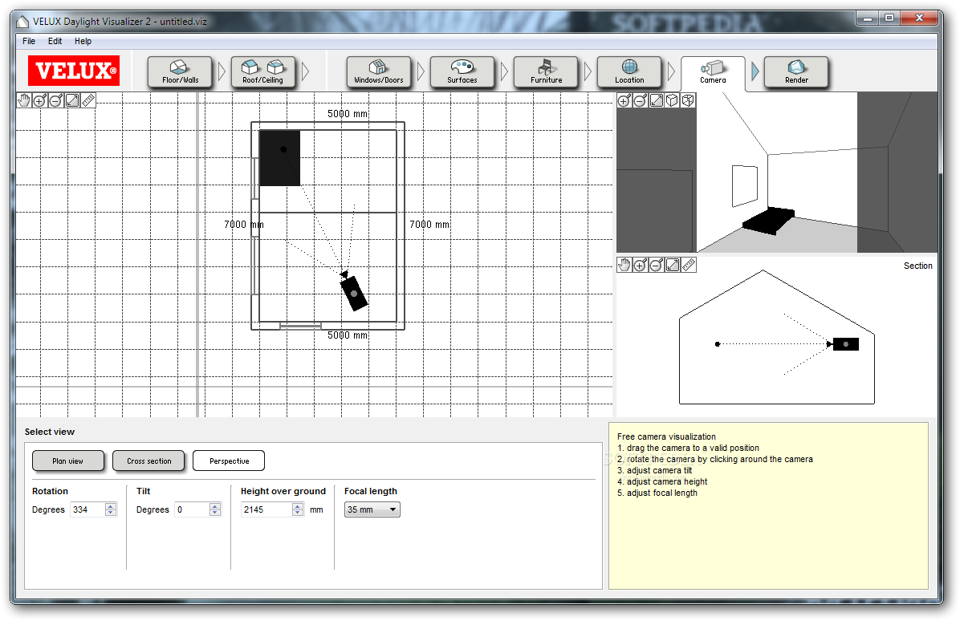Zoom in on the 3D perspective preview
This screenshot has height=621, width=960.
tap(624, 100)
